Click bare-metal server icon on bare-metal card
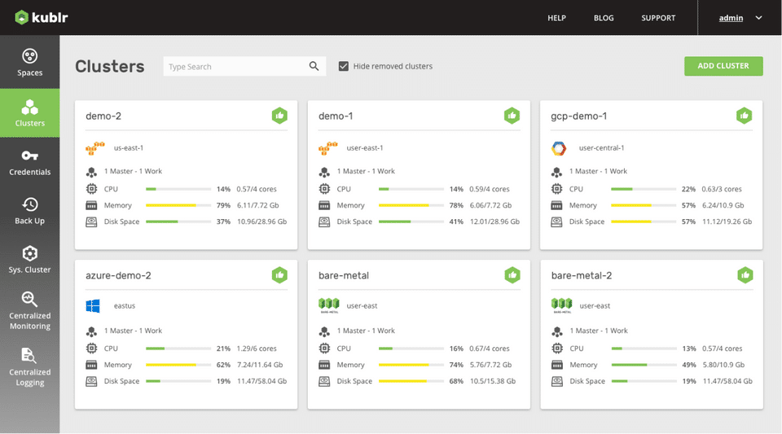 tap(328, 305)
